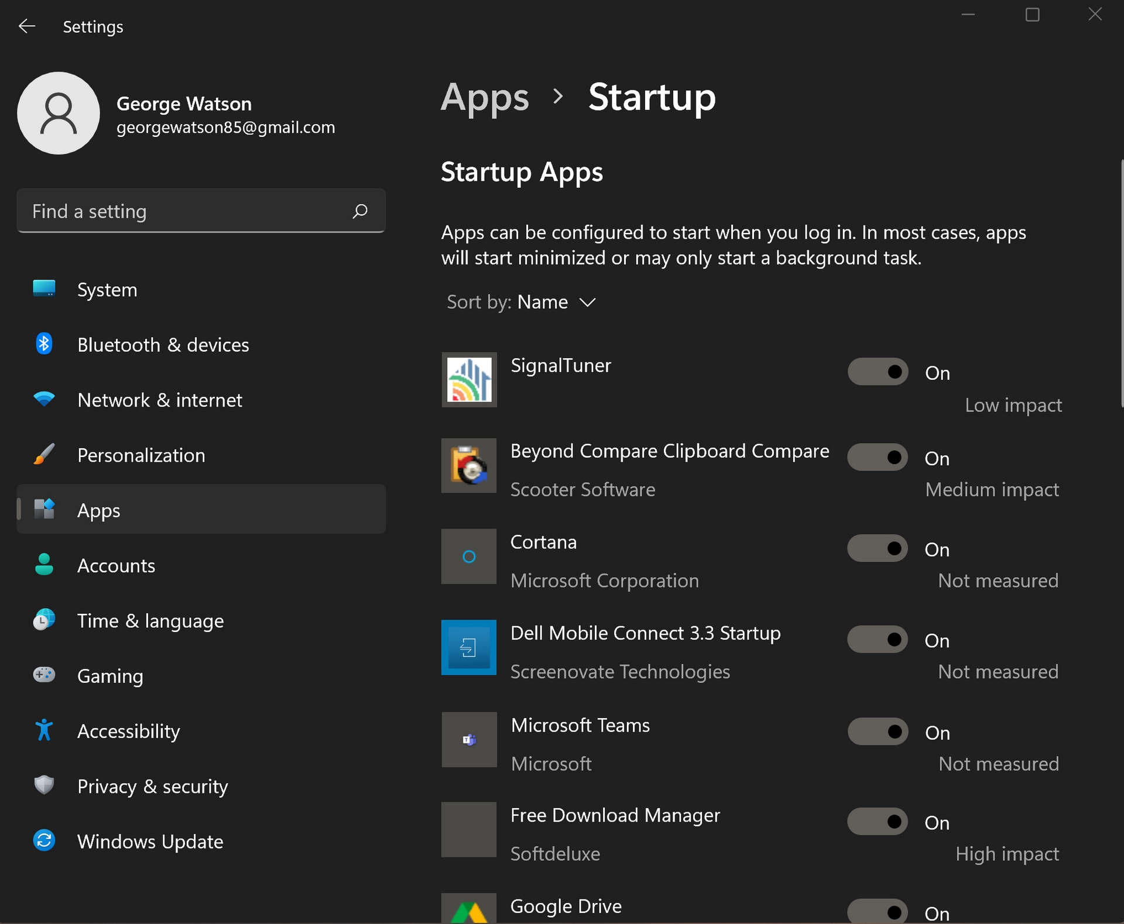Click the vertical scrollbar thumb
The width and height of the screenshot is (1124, 924).
tap(1122, 283)
